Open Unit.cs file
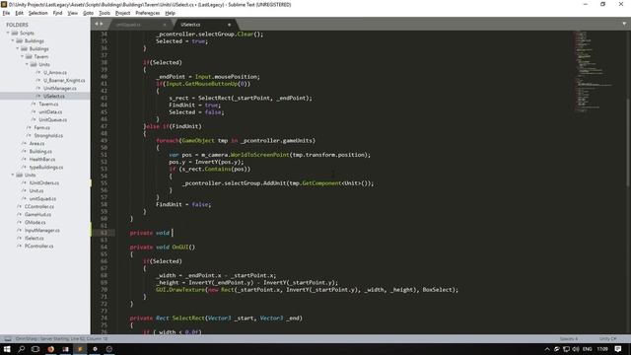 point(36,190)
